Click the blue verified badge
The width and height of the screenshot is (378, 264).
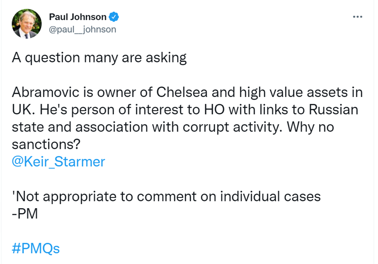click(x=114, y=17)
